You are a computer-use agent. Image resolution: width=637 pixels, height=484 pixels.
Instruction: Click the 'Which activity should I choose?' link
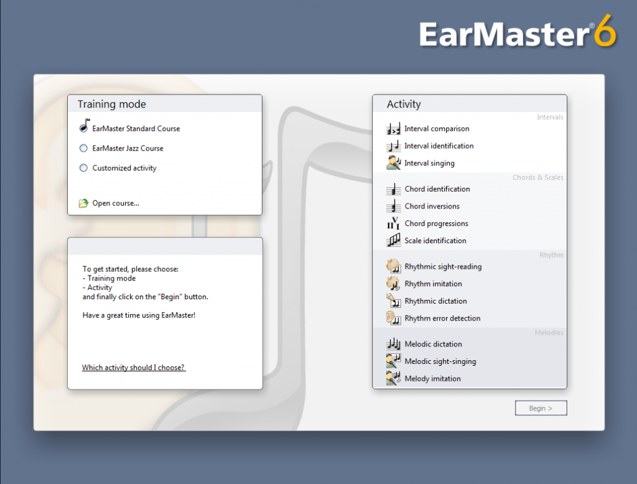coord(134,368)
